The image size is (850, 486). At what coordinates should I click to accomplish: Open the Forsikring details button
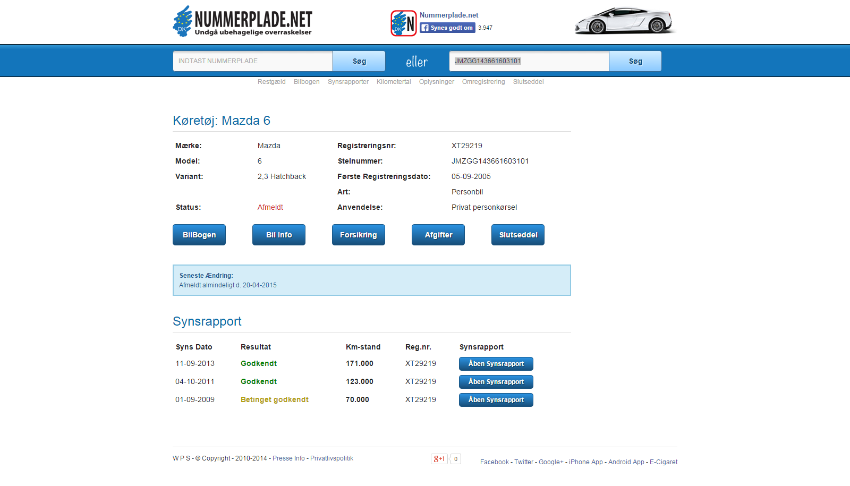tap(359, 235)
